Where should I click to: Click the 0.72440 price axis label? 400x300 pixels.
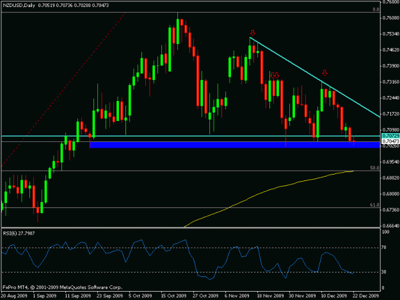[390, 98]
